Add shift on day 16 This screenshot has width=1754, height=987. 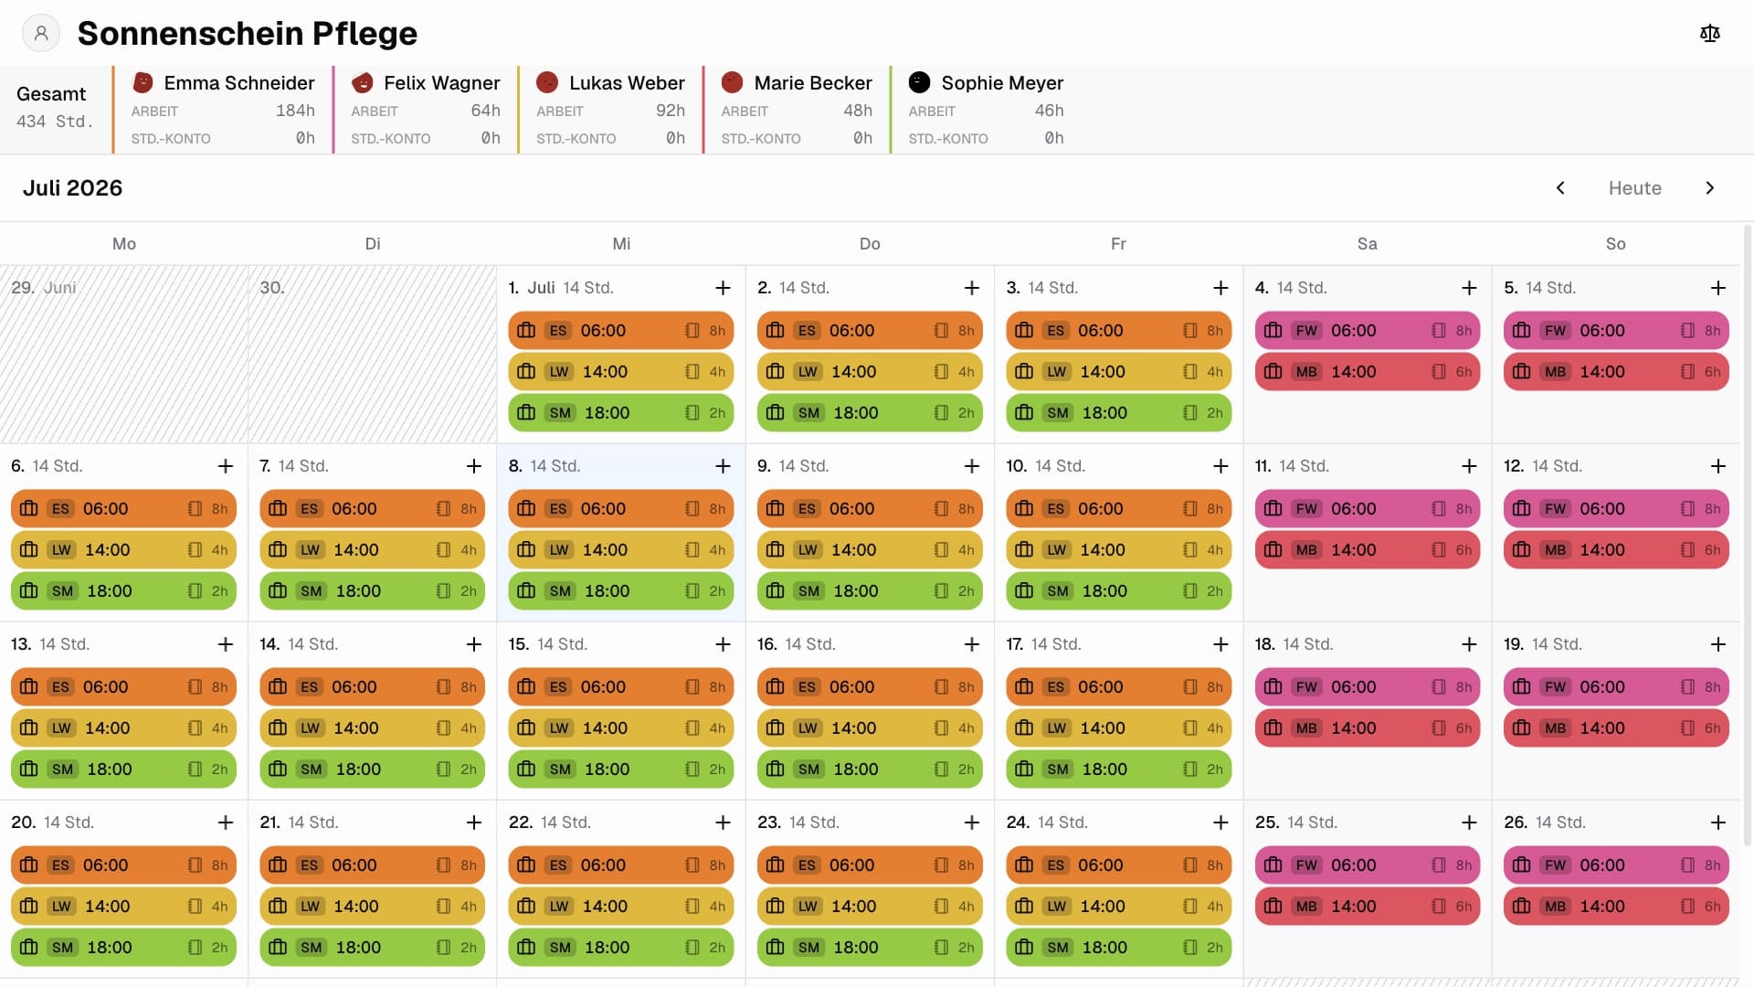(x=972, y=644)
